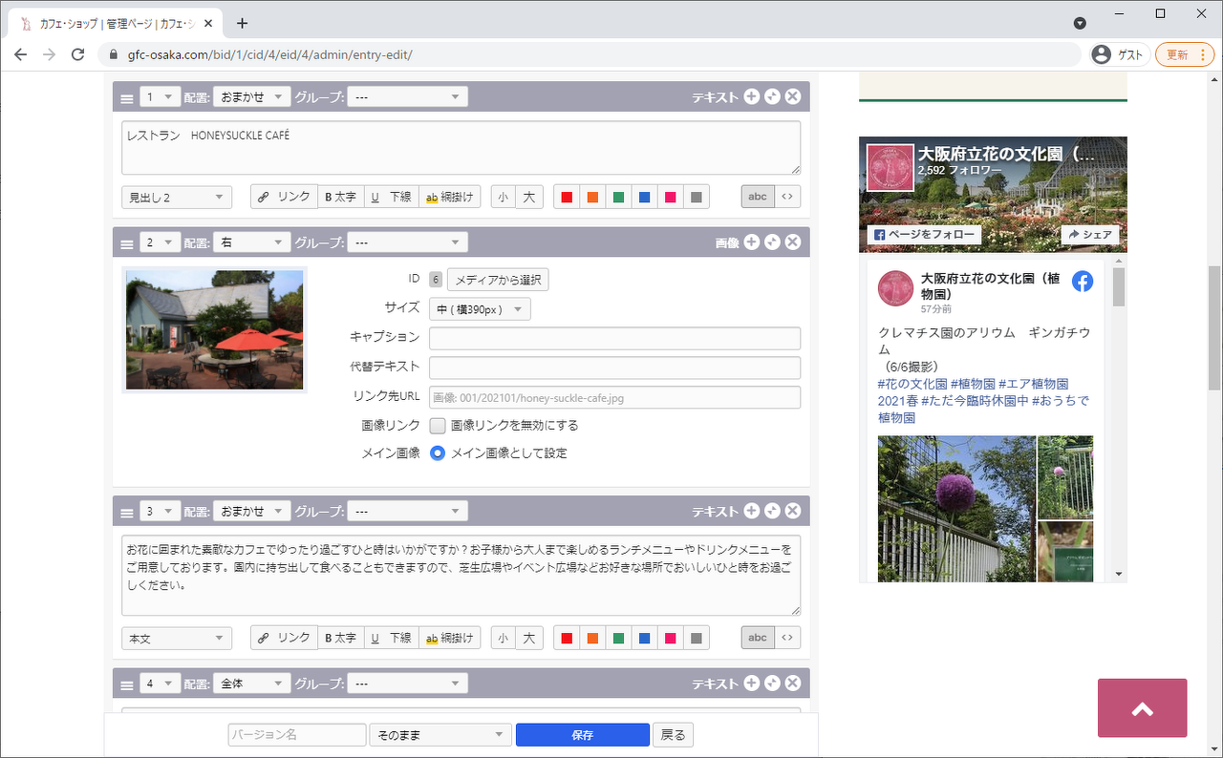This screenshot has width=1223, height=758.
Task: Enable the 画像リンクを無効にする checkbox
Action: click(x=438, y=426)
